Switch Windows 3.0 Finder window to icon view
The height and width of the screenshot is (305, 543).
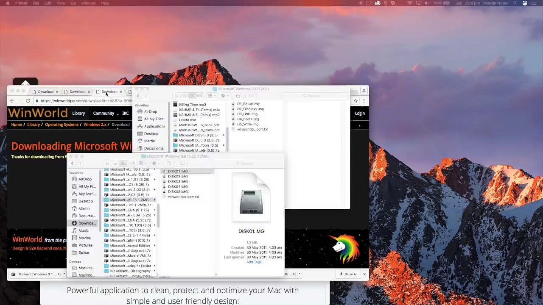pos(107,164)
